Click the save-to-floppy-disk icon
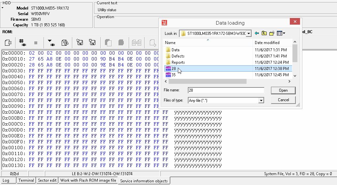Screen dimensions: 337x185 (92, 42)
